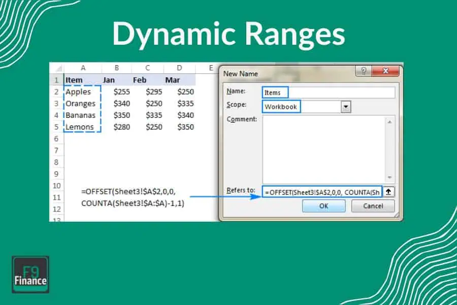Select column C header
Viewport: 457px width, 305px height.
pos(147,68)
